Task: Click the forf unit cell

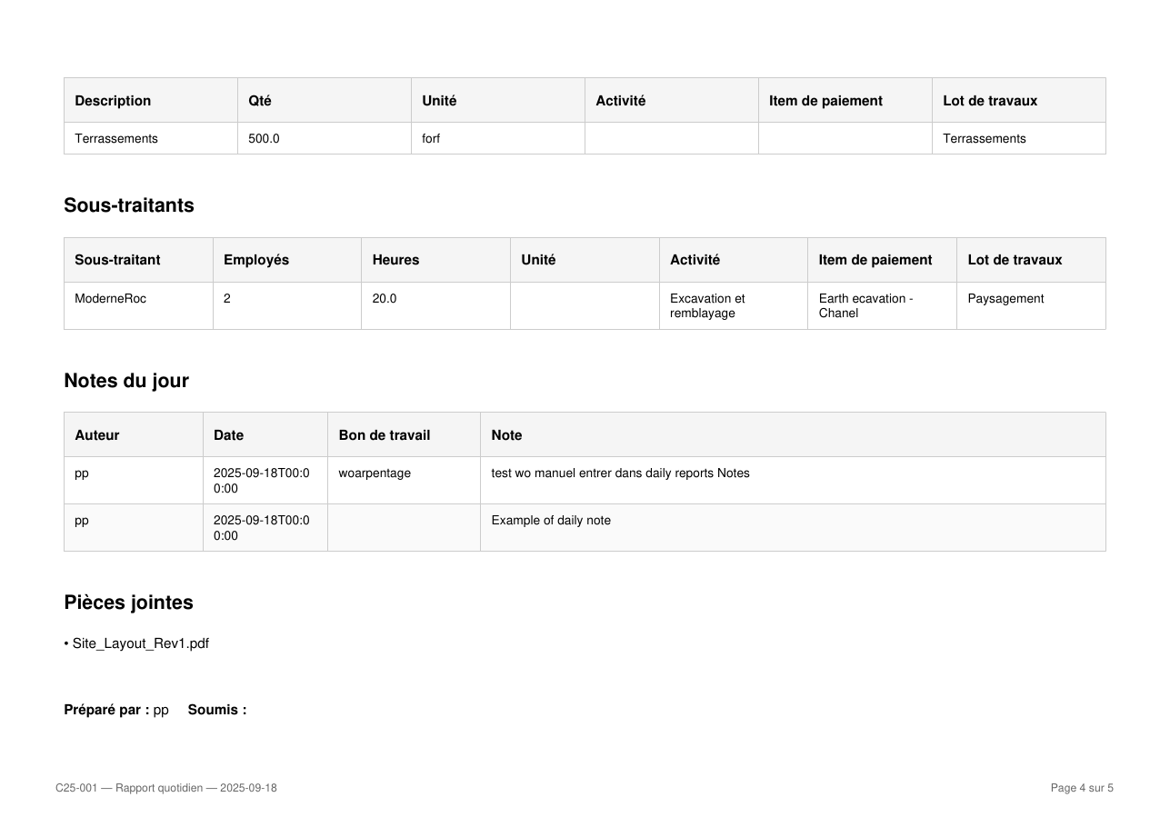Action: point(498,138)
